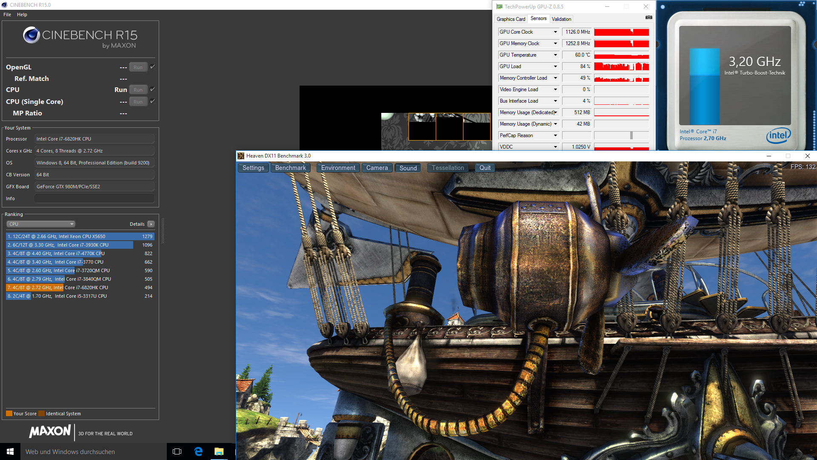
Task: Expand the PerfCap Reason dropdown
Action: point(555,135)
